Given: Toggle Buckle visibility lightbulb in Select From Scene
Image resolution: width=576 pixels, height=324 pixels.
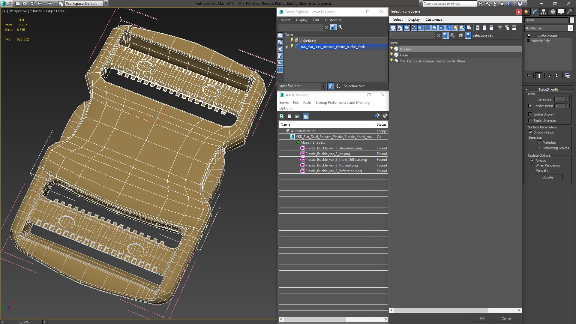Looking at the screenshot, I should click(391, 49).
